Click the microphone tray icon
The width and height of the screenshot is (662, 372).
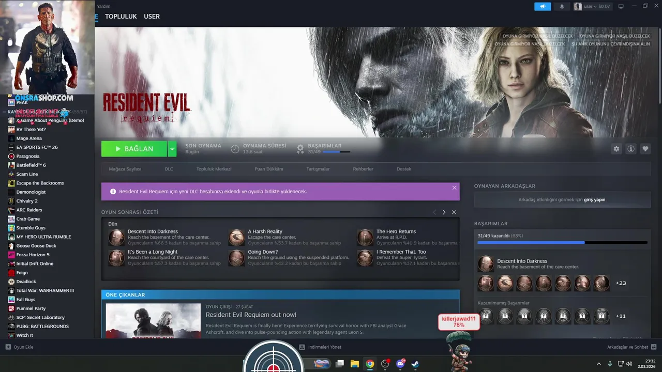(x=610, y=364)
